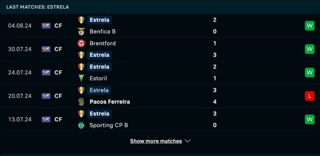Click the Estoril club crest
The width and height of the screenshot is (320, 156).
pos(81,78)
